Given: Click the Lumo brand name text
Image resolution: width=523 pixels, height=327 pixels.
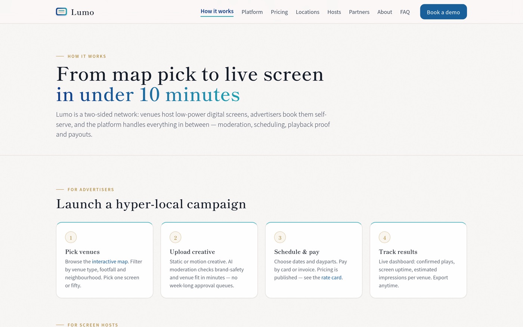Looking at the screenshot, I should (83, 12).
